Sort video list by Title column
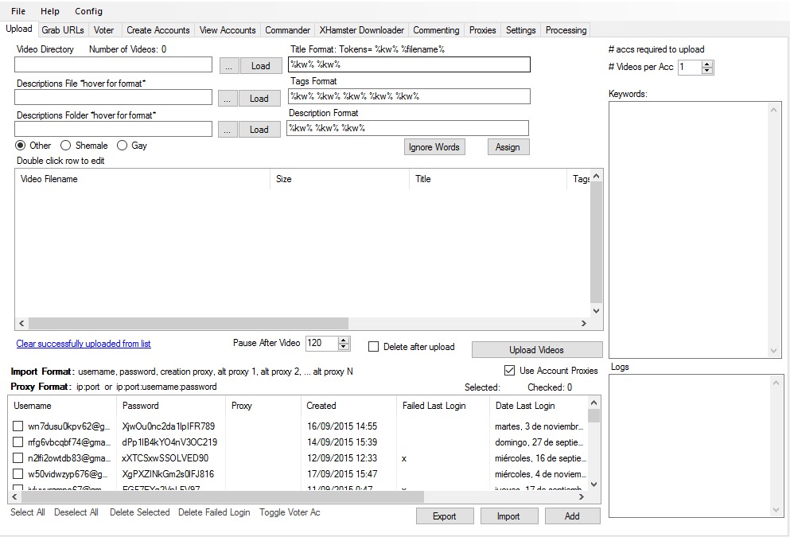790x537 pixels. (x=488, y=179)
